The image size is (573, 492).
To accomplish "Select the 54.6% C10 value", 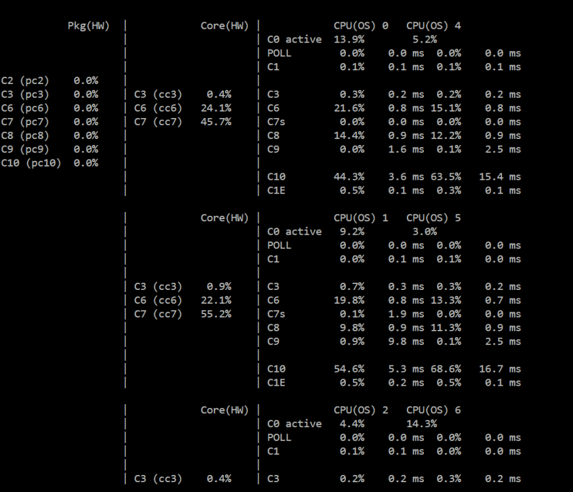I will 349,369.
